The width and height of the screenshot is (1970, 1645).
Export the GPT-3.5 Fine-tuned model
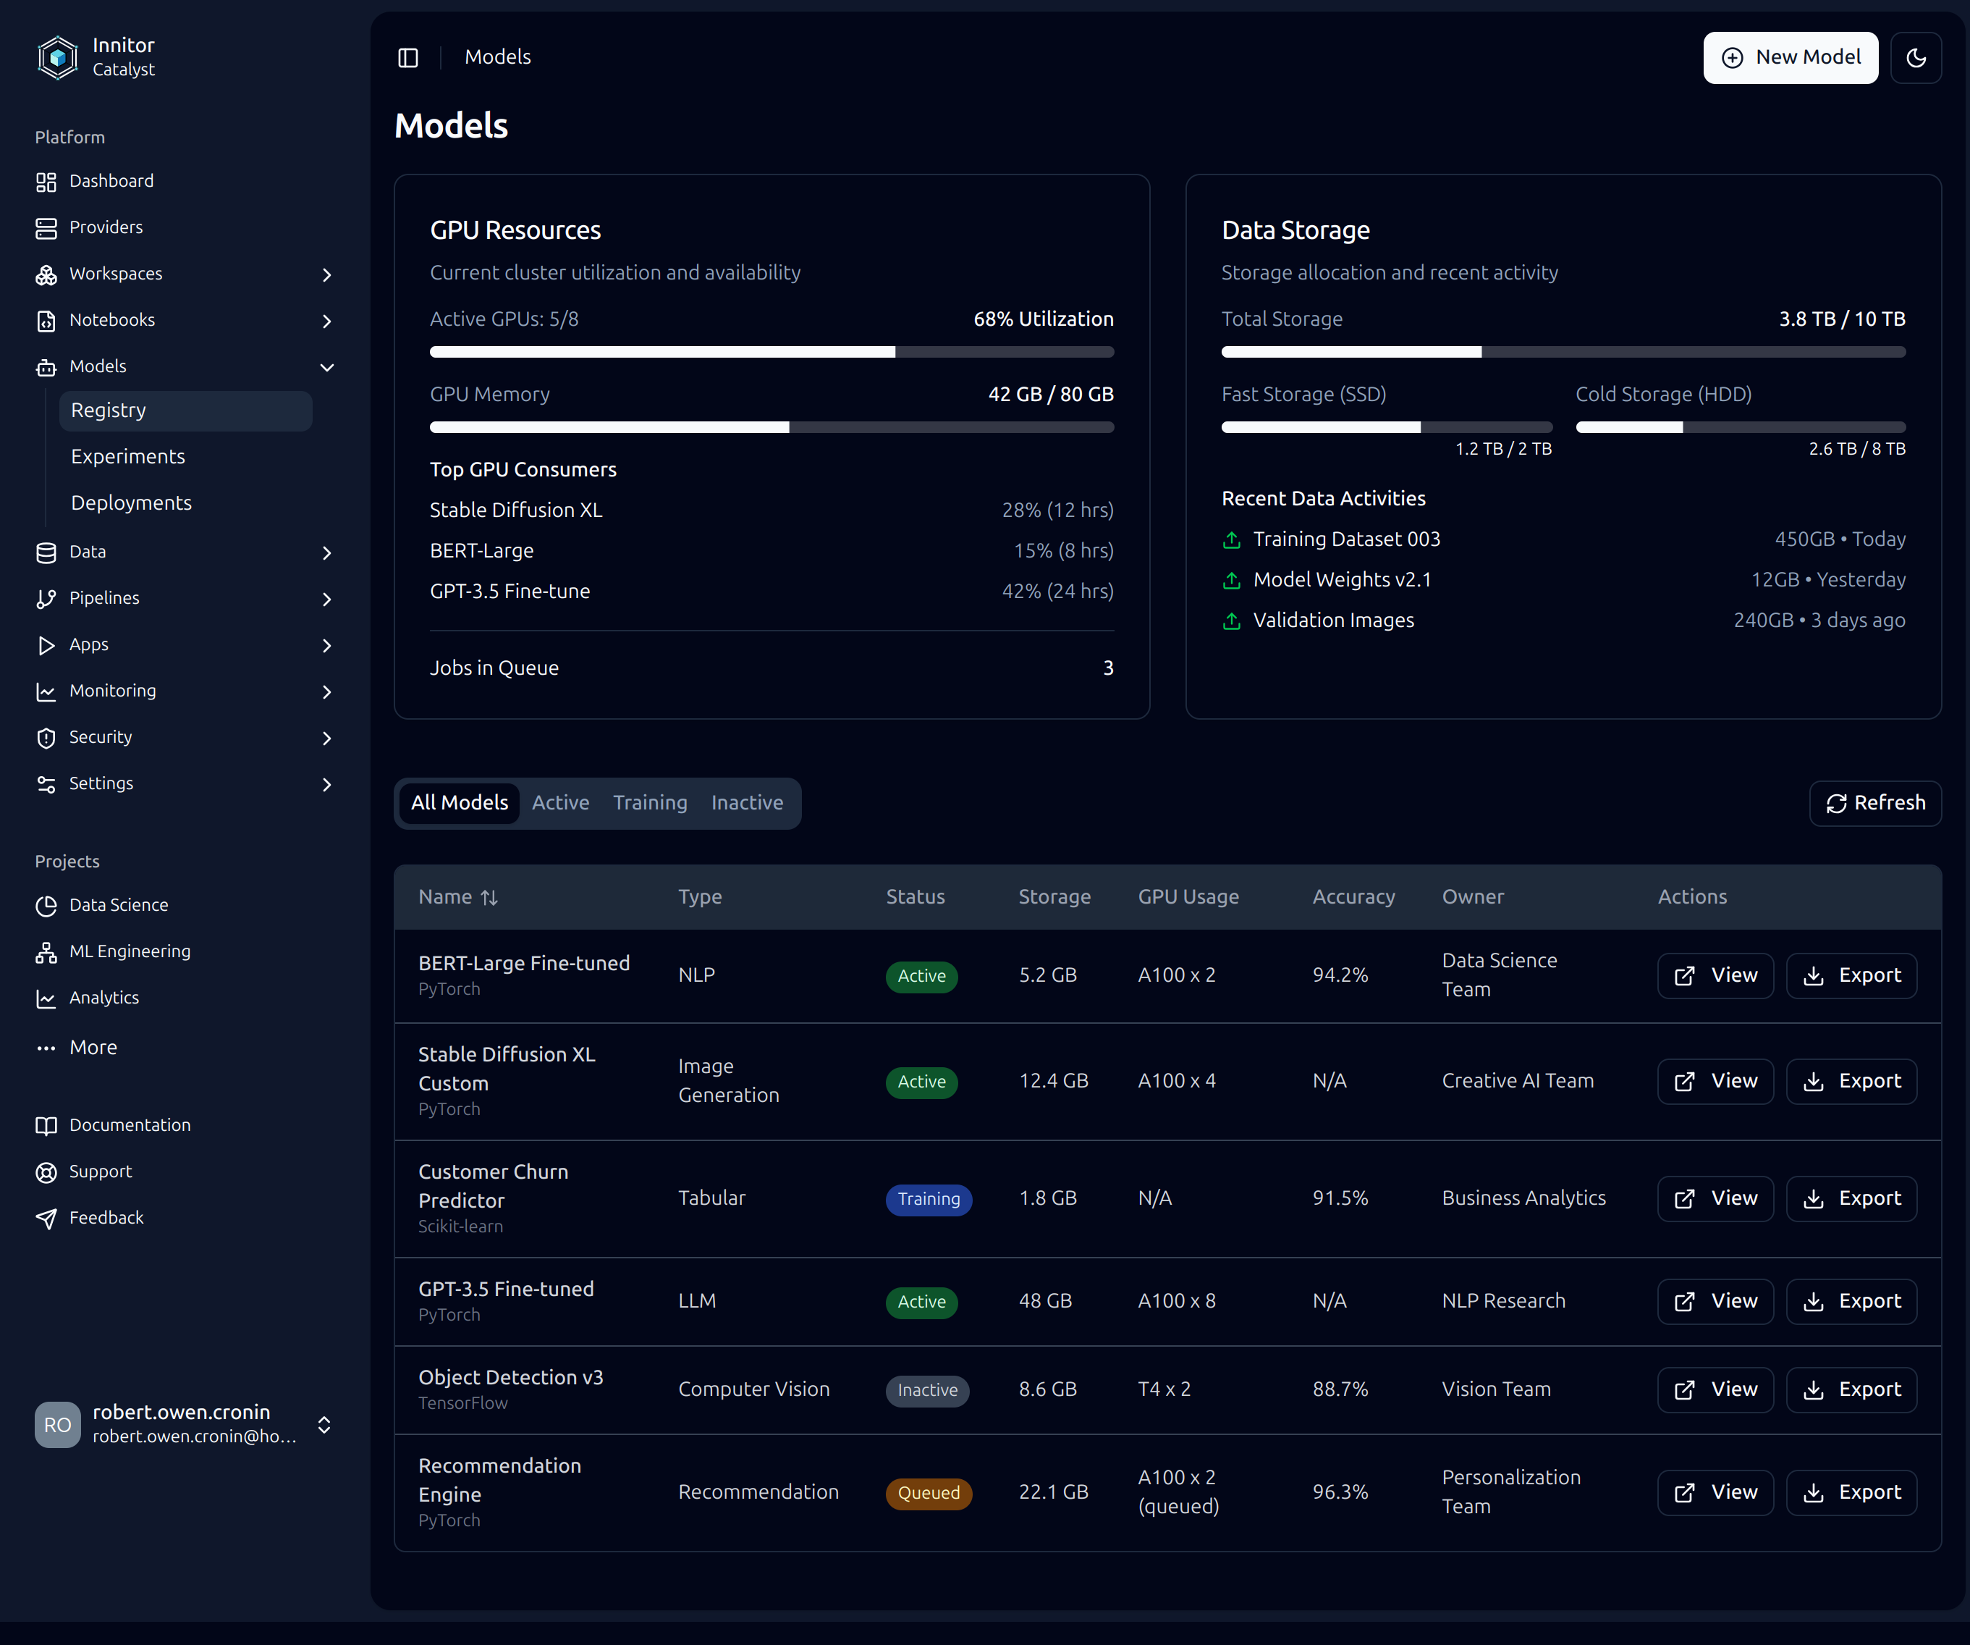coord(1851,1302)
